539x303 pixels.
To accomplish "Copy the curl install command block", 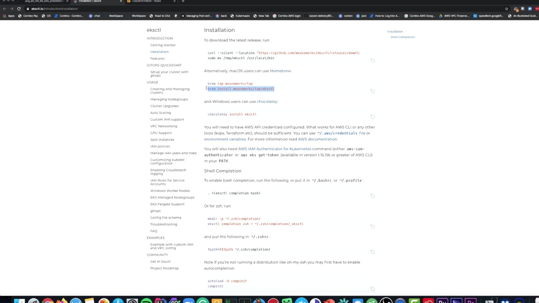I will [x=372, y=61].
